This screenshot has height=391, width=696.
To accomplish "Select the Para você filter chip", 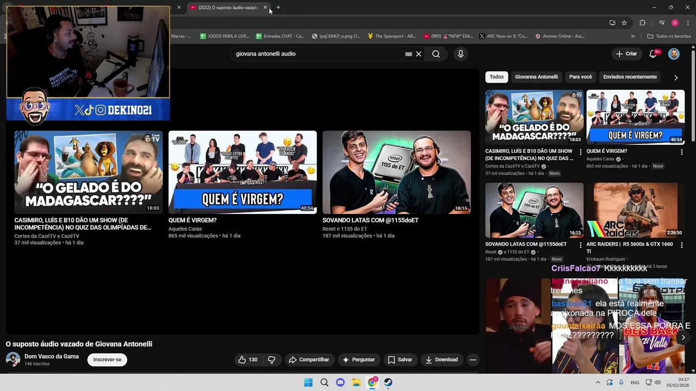I will pos(580,77).
